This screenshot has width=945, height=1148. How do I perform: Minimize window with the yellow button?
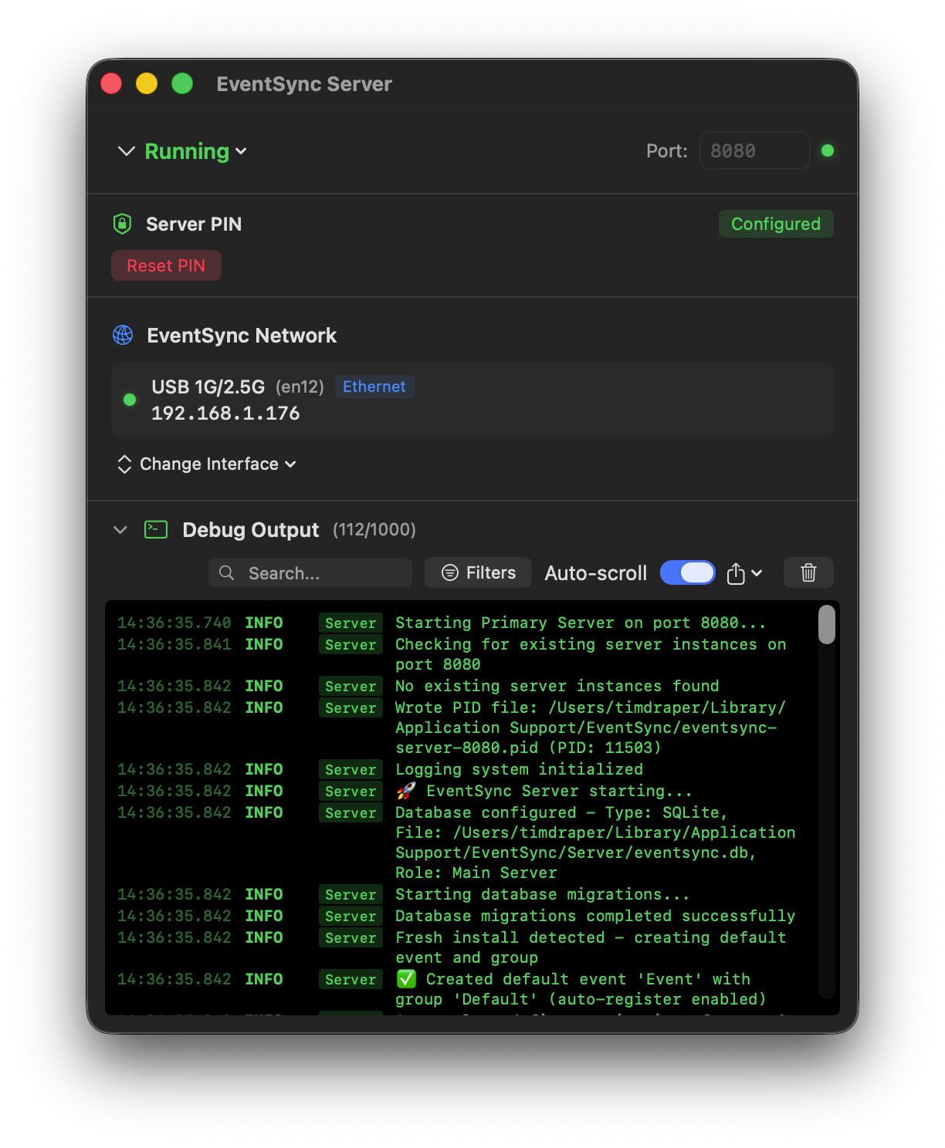tap(147, 83)
